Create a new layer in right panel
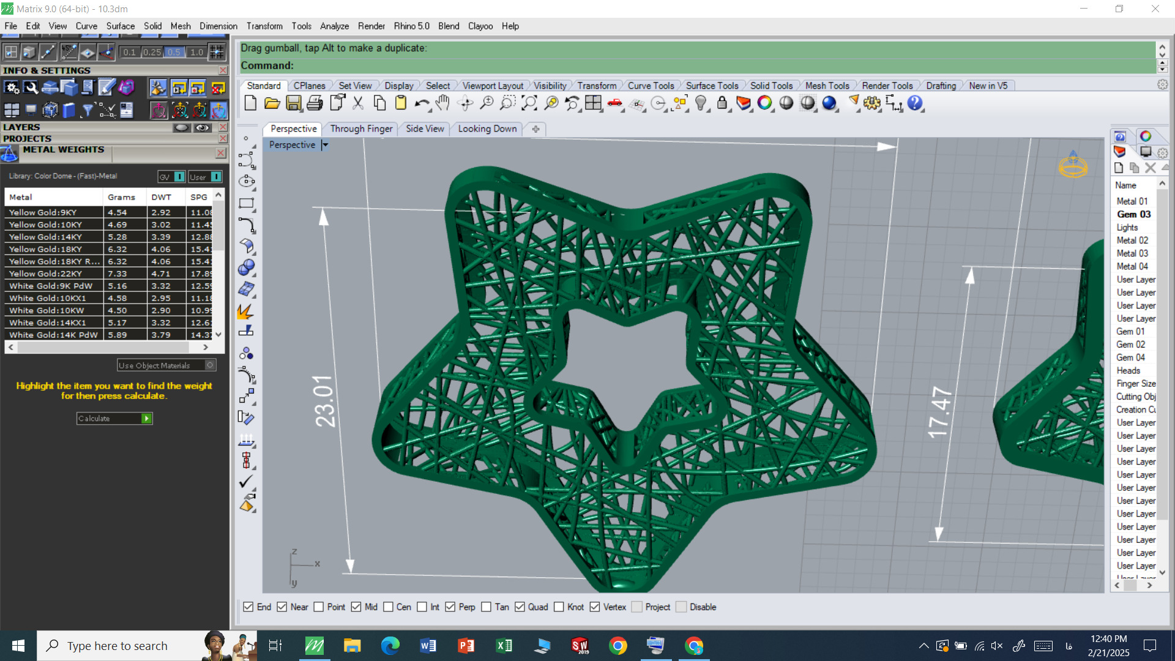Screen dimensions: 1175x661 coord(1119,168)
